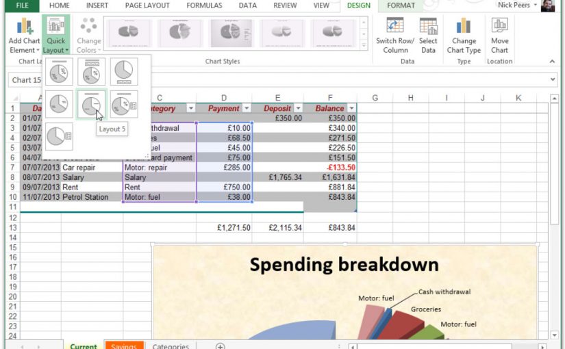Open the FILE tab

click(22, 5)
